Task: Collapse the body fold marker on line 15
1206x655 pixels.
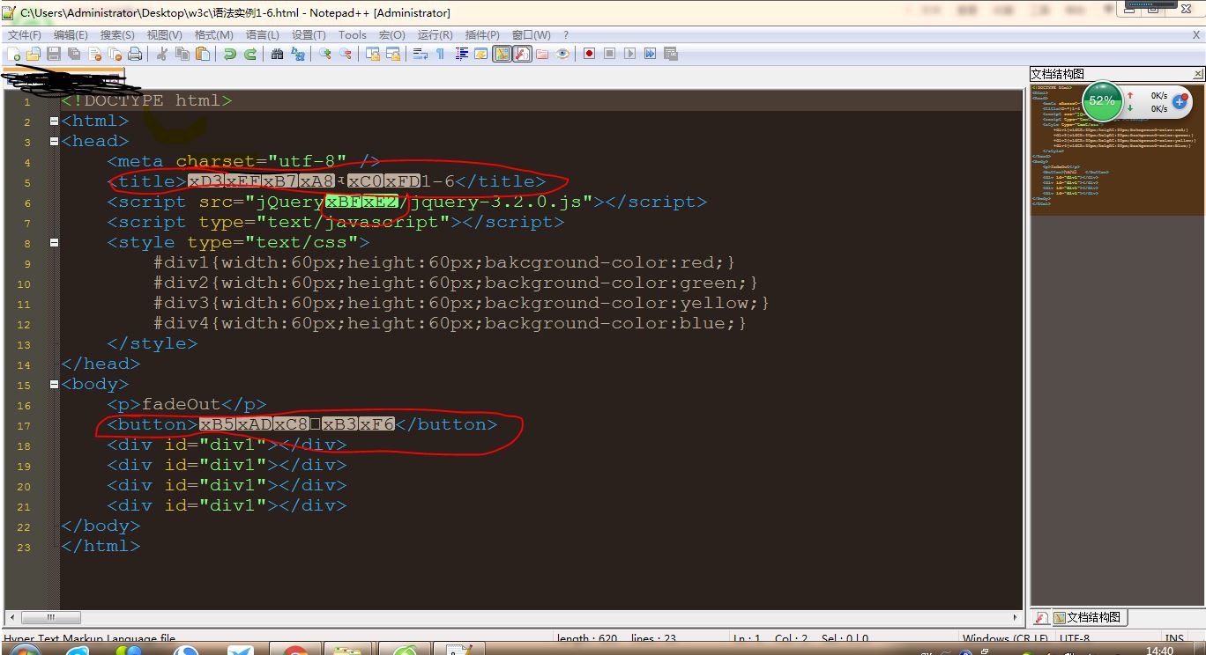Action: tap(55, 385)
